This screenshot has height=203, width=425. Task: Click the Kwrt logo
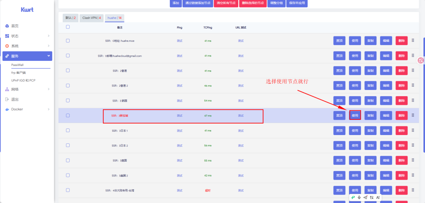pyautogui.click(x=27, y=10)
